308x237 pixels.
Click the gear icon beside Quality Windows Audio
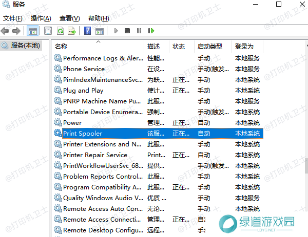pos(58,198)
